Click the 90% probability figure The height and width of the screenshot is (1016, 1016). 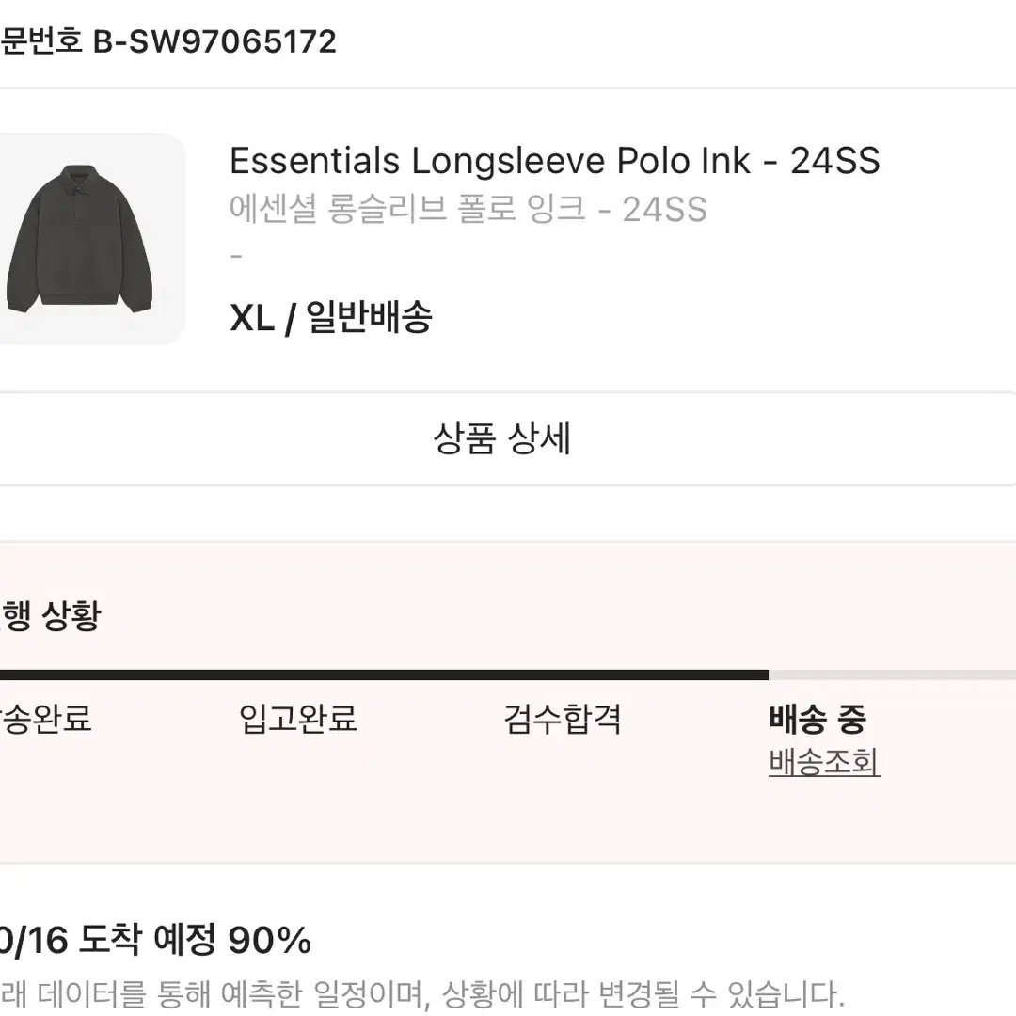point(270,940)
